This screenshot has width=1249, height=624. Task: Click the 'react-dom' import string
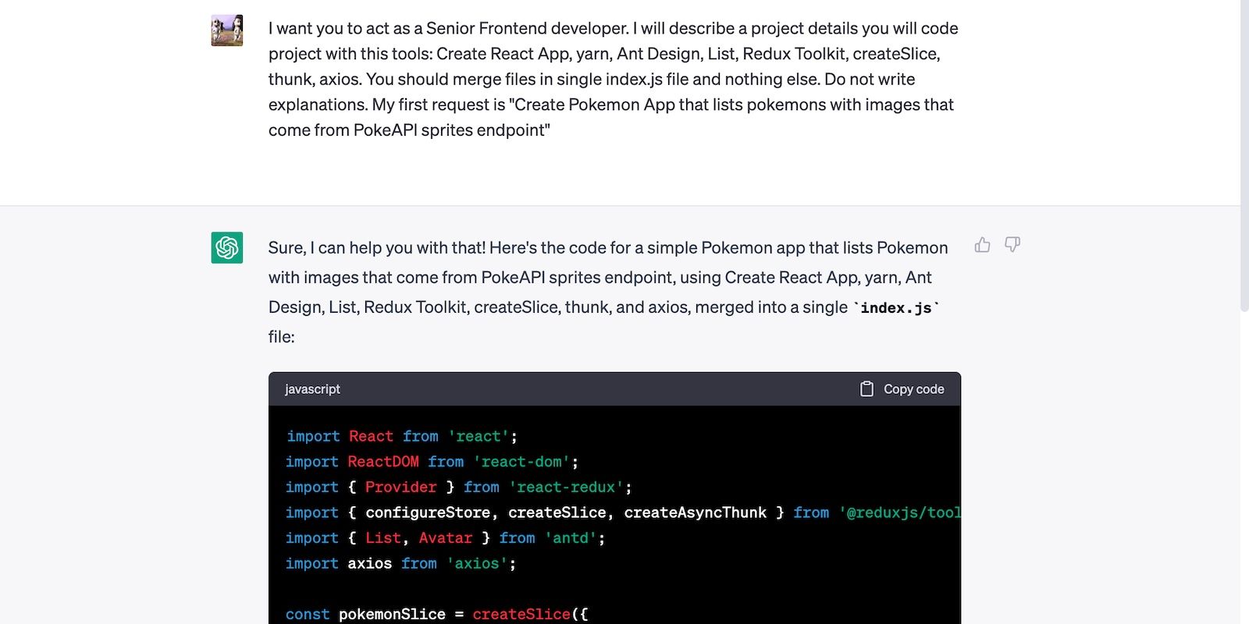pos(521,462)
